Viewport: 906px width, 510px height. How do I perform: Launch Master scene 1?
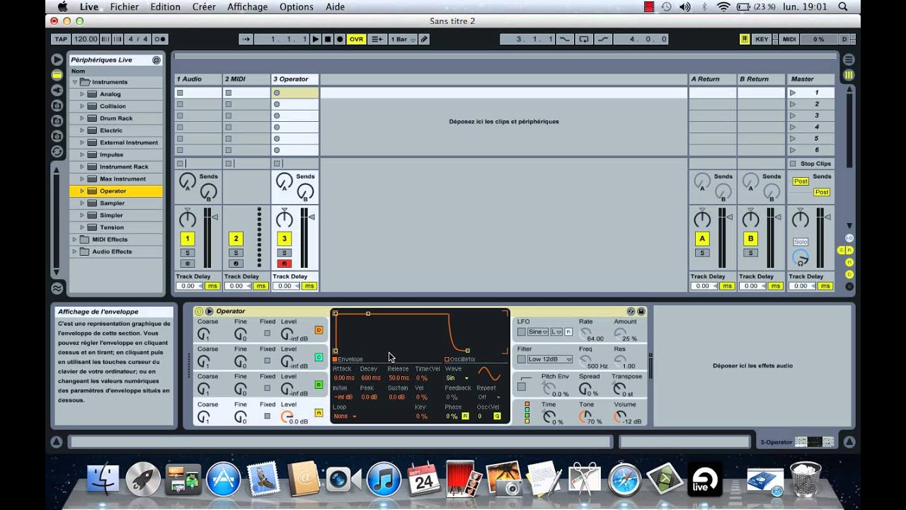point(793,93)
